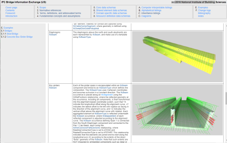Open Resource definition data schemas
The image size is (227, 143).
tap(113, 16)
